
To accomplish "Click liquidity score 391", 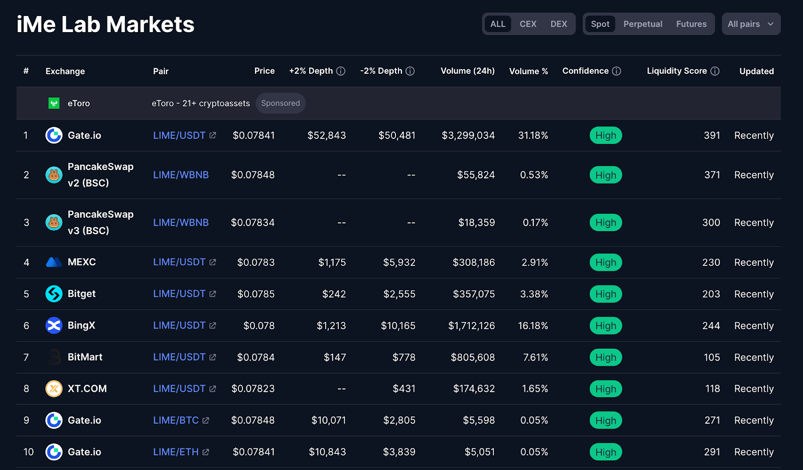I will 712,135.
